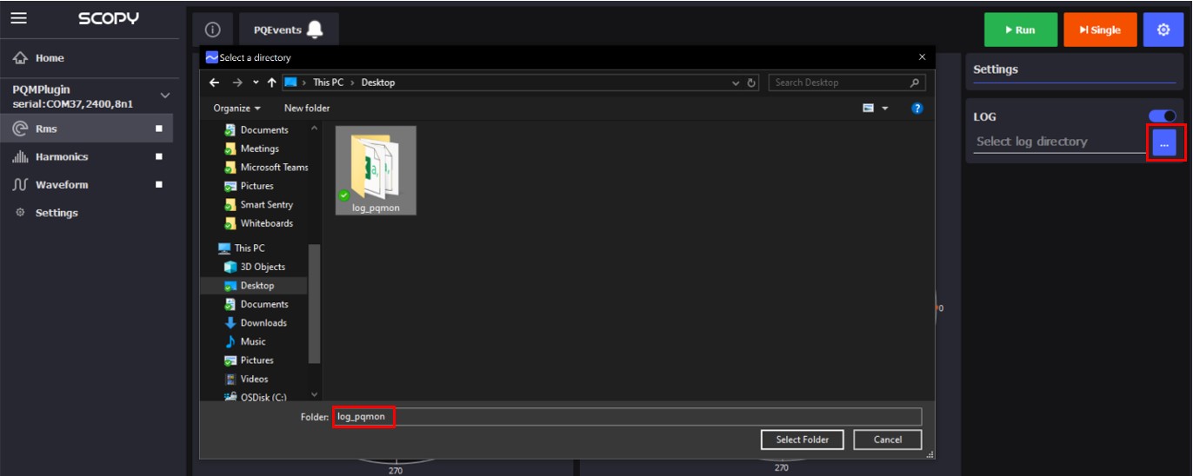This screenshot has height=476, width=1193.
Task: Go to Home in Scopy sidebar
Action: click(50, 58)
